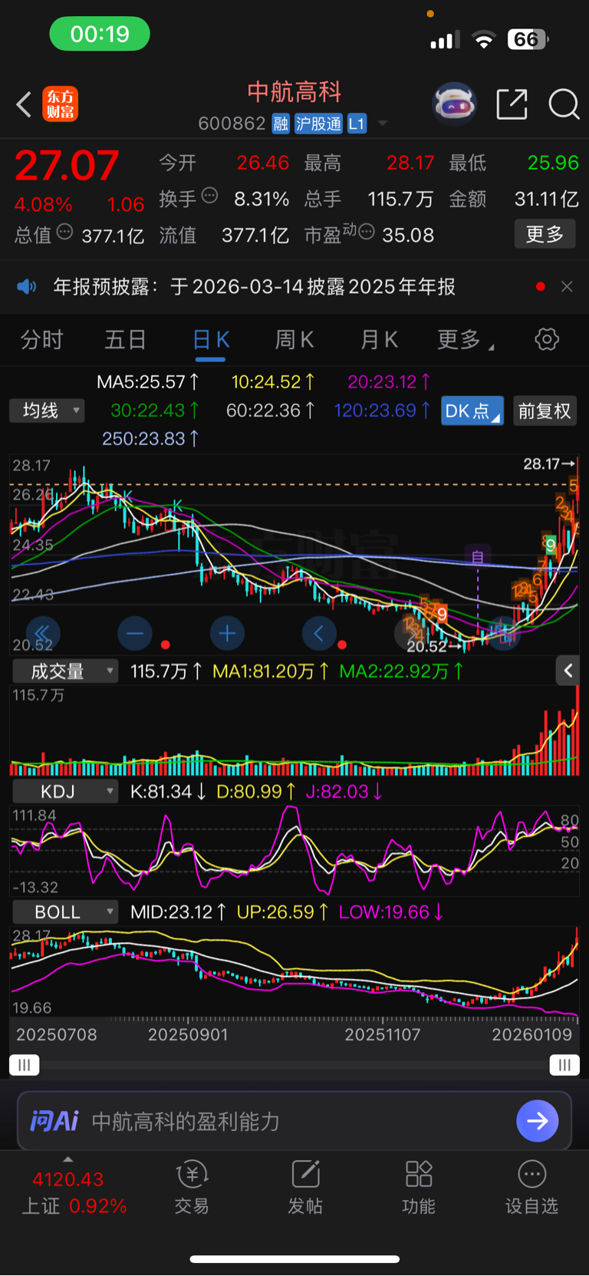This screenshot has height=1276, width=589.
Task: Open the 交易 trade tab
Action: (192, 1188)
